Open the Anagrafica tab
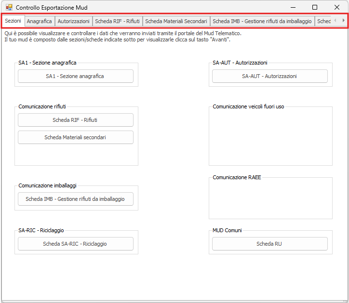The width and height of the screenshot is (349, 303). coord(40,21)
